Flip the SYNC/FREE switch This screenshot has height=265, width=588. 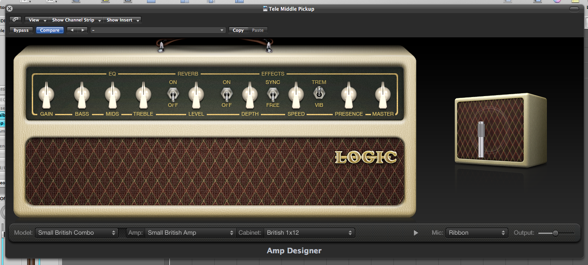point(273,95)
